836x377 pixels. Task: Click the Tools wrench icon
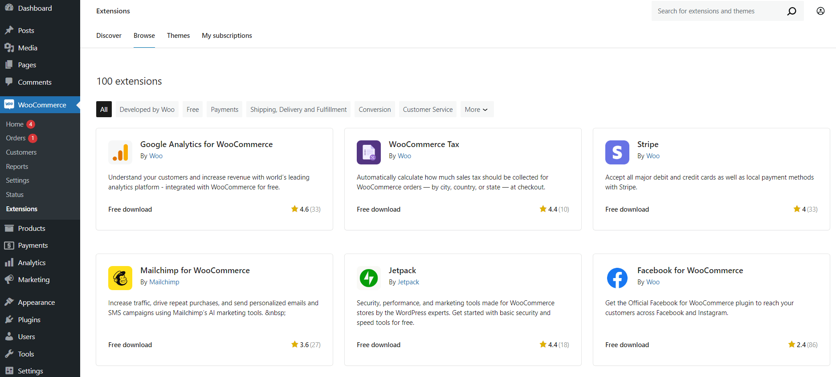click(x=9, y=354)
